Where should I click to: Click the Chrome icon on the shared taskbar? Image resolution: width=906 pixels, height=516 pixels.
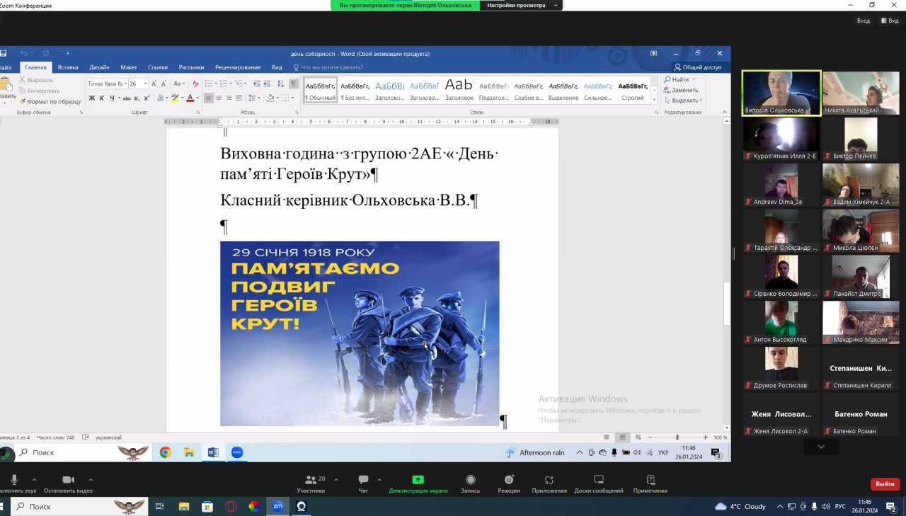point(165,452)
